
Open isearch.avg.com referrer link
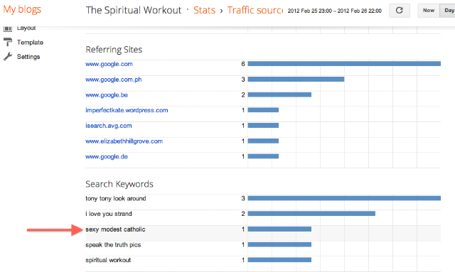click(x=109, y=126)
